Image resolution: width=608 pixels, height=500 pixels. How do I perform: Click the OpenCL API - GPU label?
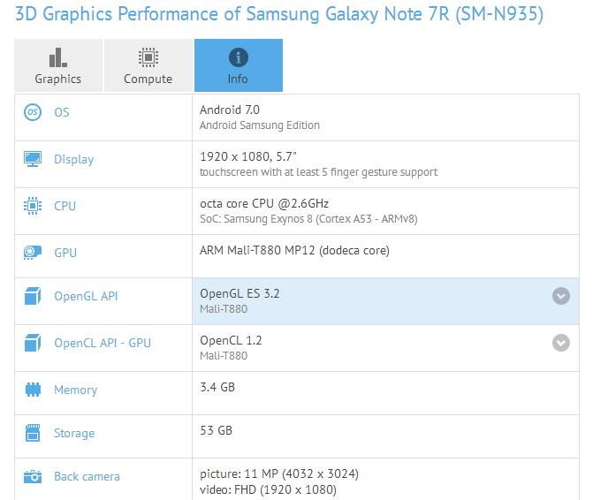click(103, 343)
